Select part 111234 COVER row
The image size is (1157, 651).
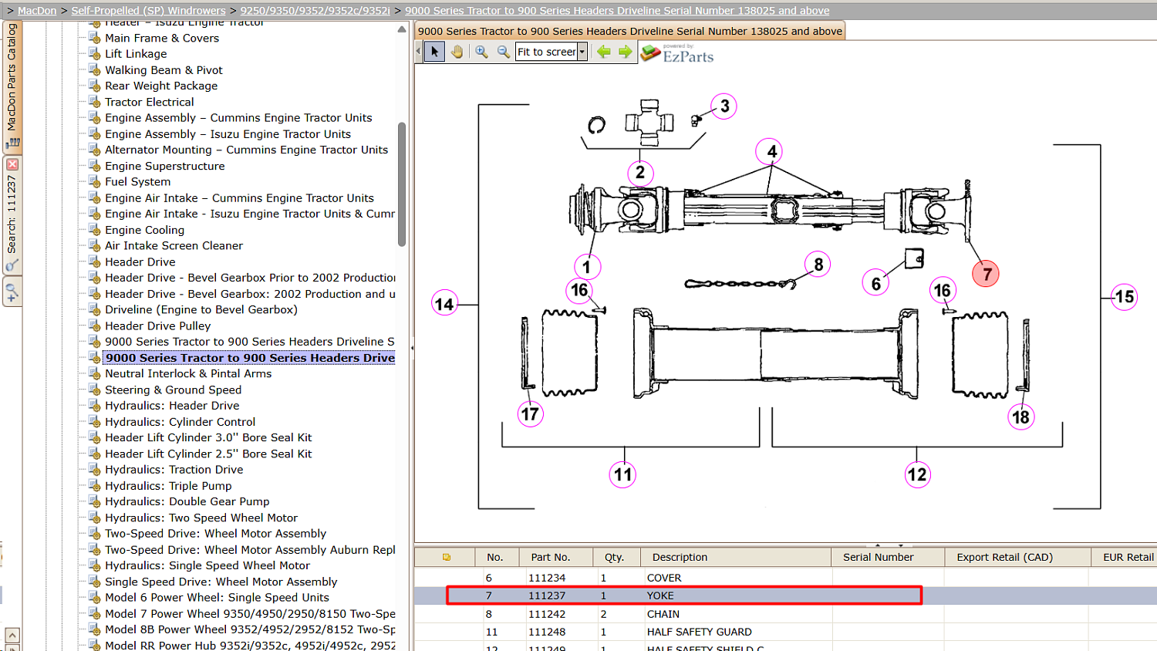point(785,578)
